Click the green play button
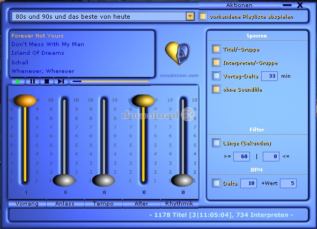 pos(18,82)
